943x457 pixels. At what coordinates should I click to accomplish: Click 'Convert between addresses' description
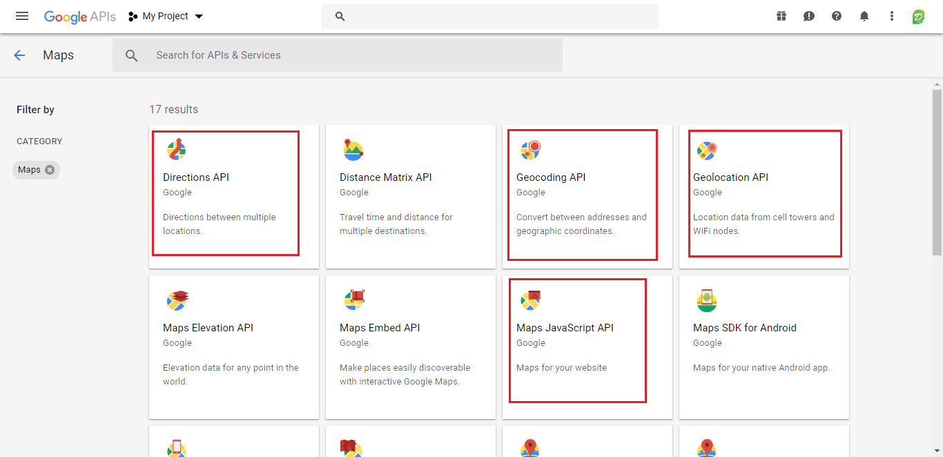581,224
